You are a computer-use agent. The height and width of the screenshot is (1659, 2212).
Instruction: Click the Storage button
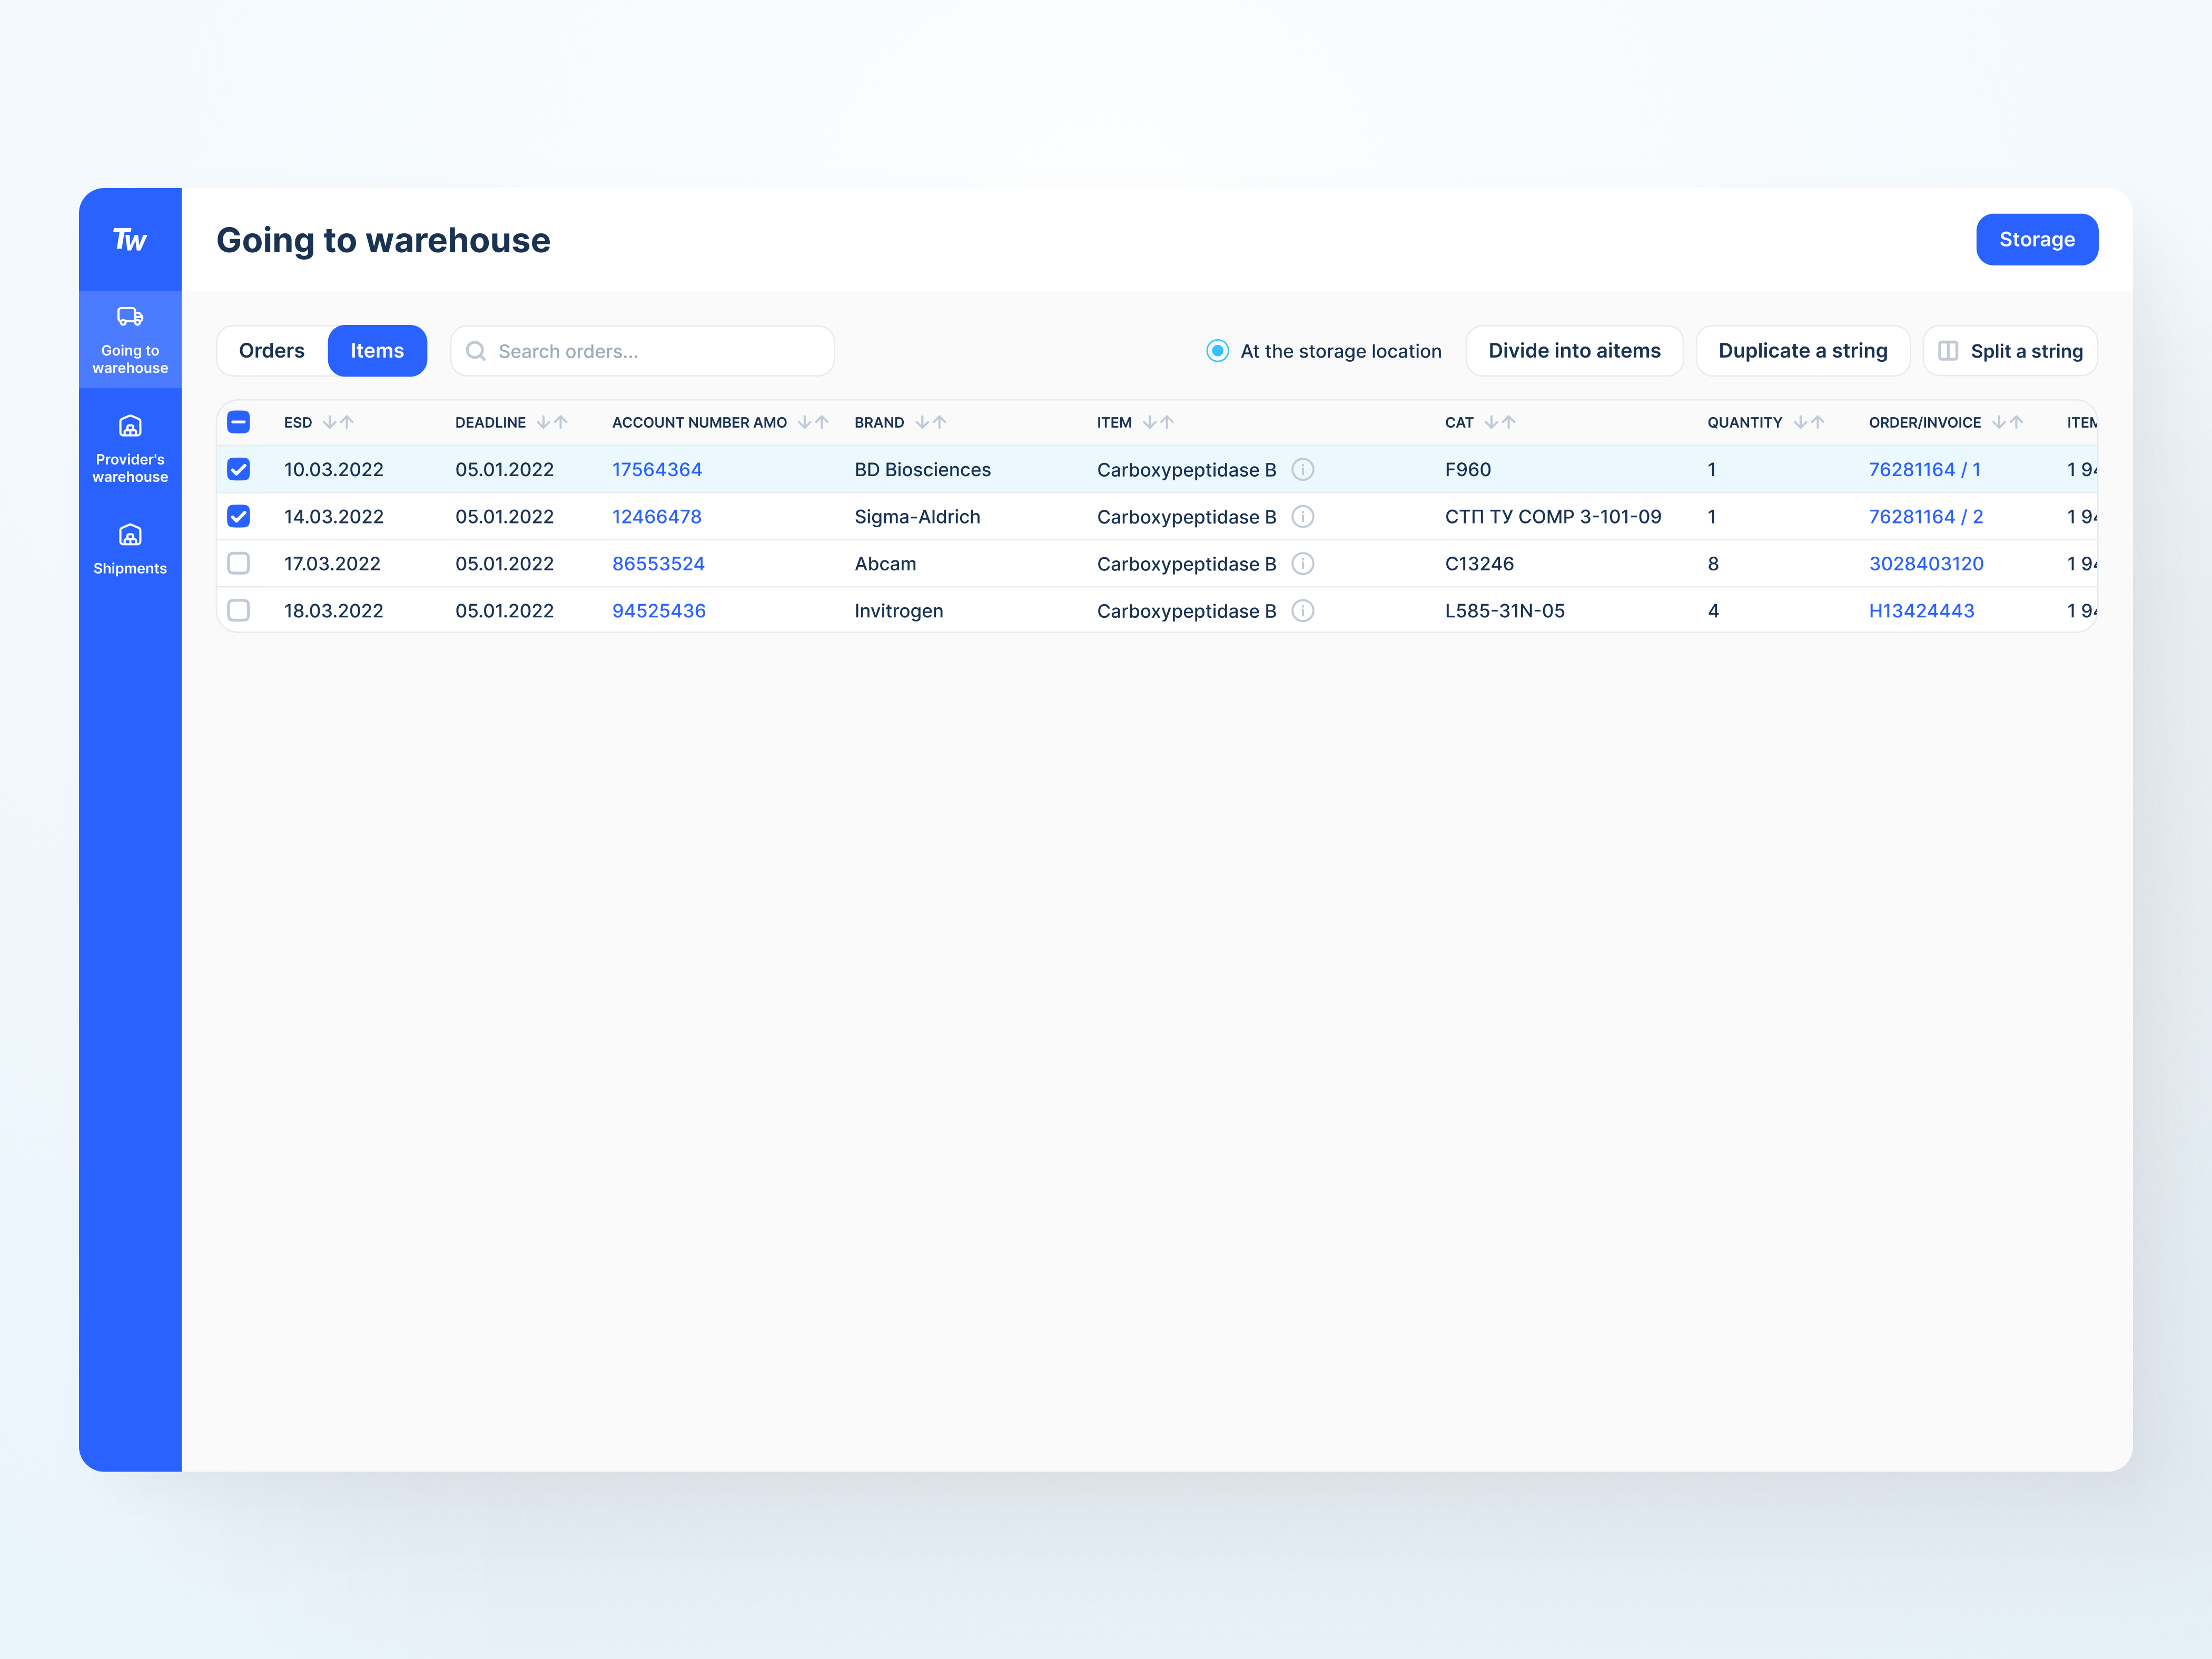(x=2036, y=240)
